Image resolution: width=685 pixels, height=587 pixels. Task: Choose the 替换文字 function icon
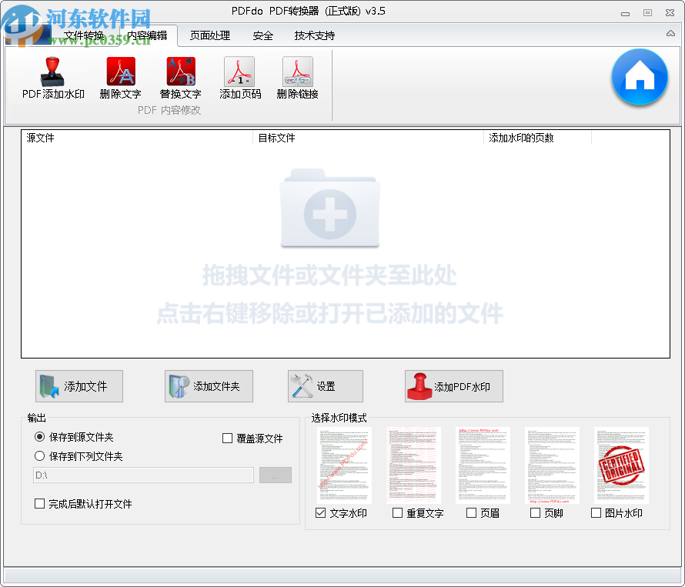(180, 74)
